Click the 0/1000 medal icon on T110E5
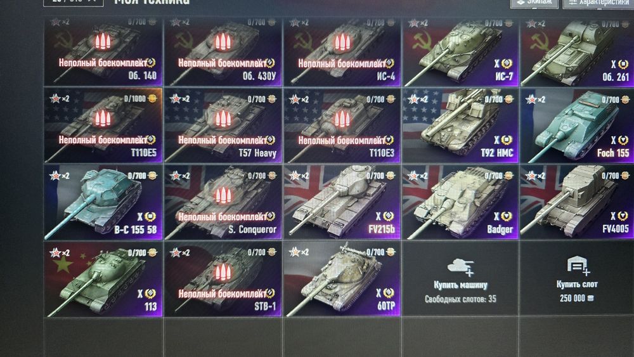634x357 pixels. click(x=152, y=99)
